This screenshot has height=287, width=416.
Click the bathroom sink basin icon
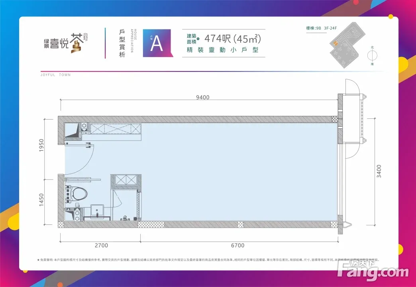pos(97,210)
